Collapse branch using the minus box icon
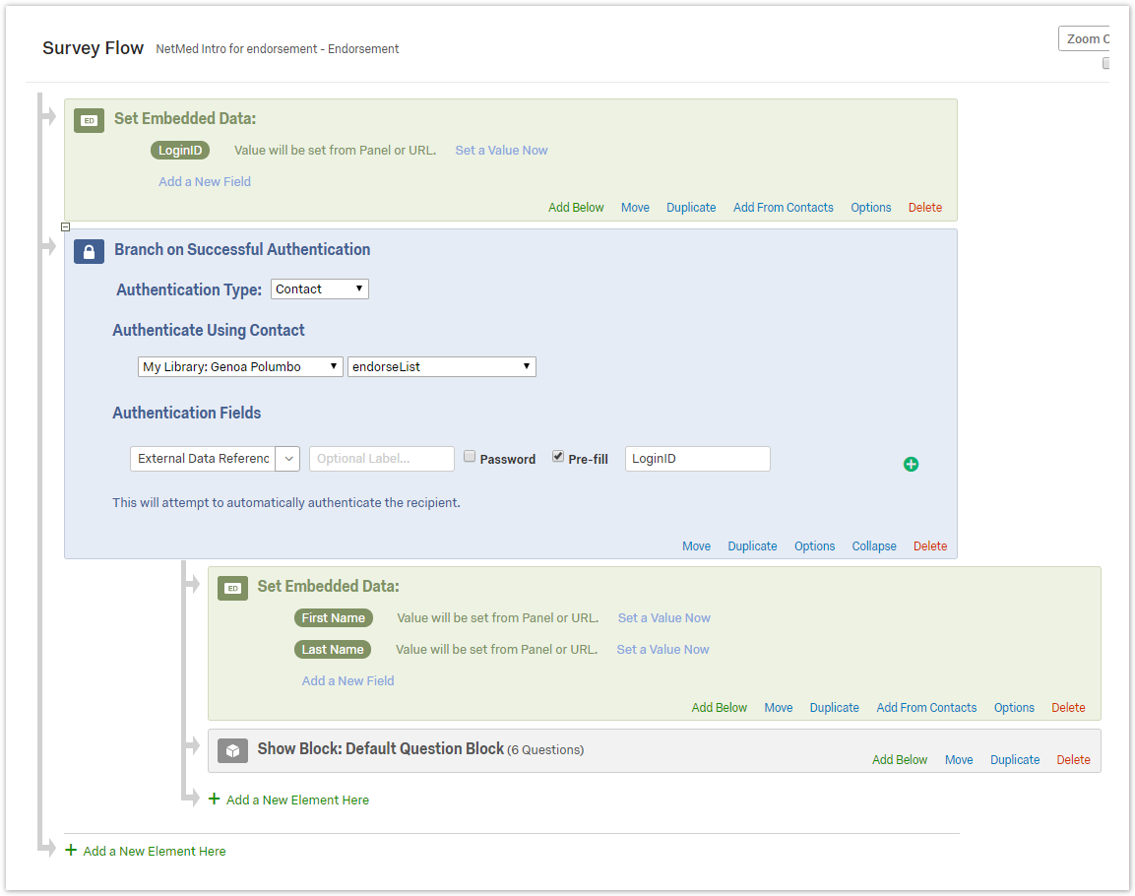The width and height of the screenshot is (1135, 896). tap(66, 226)
